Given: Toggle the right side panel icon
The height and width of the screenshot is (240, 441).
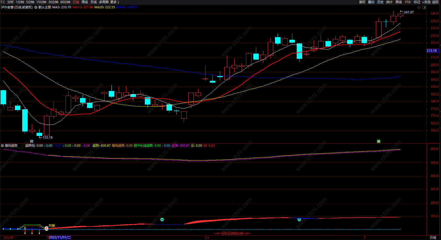Looking at the screenshot, I should tap(424, 7).
